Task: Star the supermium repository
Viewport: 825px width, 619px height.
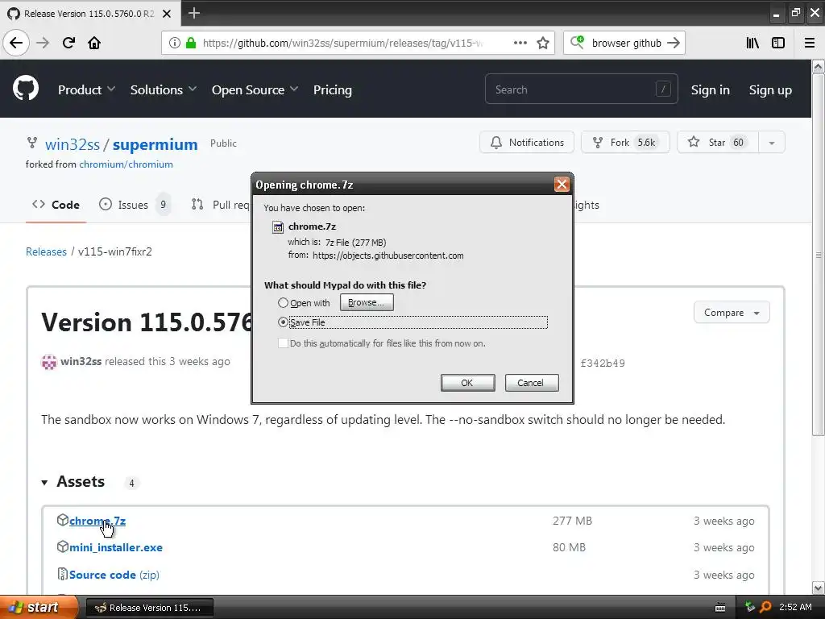Action: tap(718, 143)
